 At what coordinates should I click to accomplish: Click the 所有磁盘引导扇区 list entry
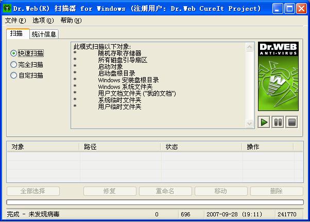coord(123,60)
